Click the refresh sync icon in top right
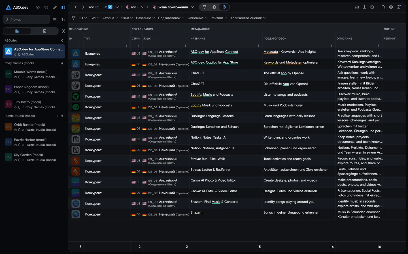Image resolution: width=408 pixels, height=254 pixels. coord(372,7)
